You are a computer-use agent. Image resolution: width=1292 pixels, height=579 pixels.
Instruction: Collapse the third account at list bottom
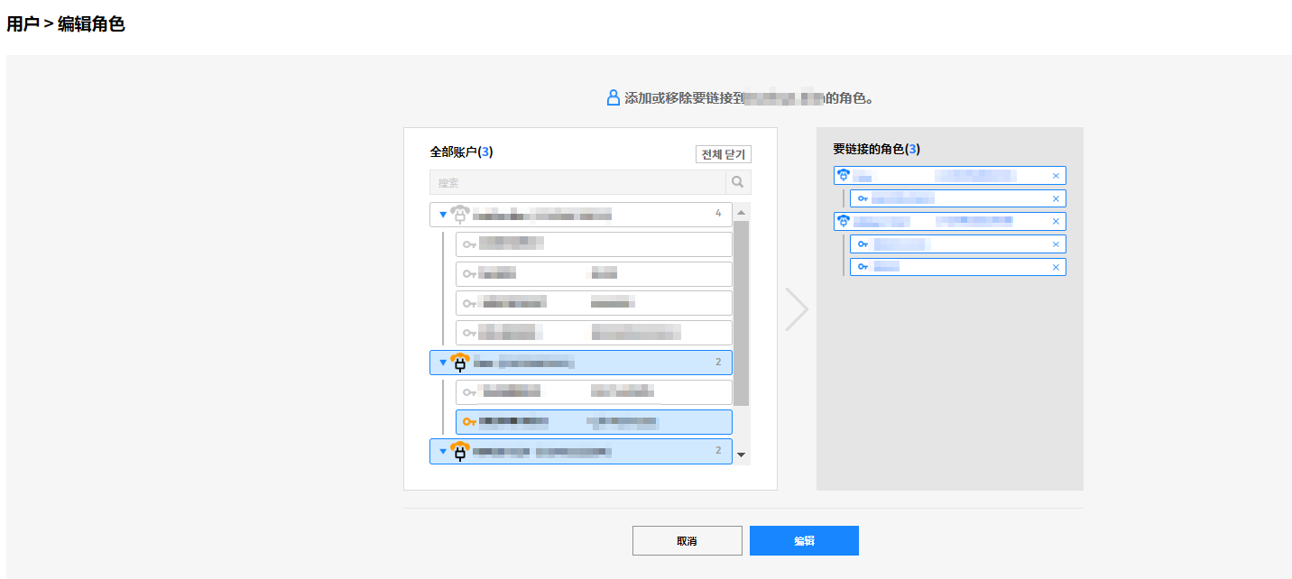point(443,451)
